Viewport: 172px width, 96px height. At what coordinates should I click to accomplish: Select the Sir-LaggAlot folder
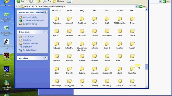(69, 83)
